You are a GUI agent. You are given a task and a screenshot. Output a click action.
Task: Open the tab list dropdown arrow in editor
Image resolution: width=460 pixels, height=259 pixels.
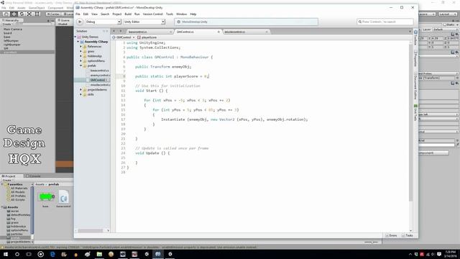pyautogui.click(x=410, y=32)
